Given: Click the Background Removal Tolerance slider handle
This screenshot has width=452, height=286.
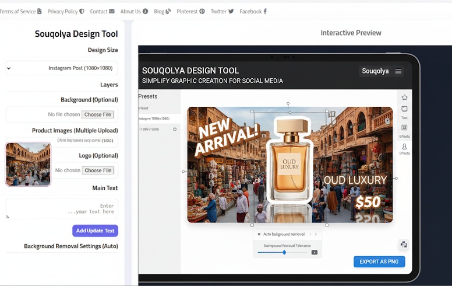Looking at the screenshot, I should click(284, 252).
